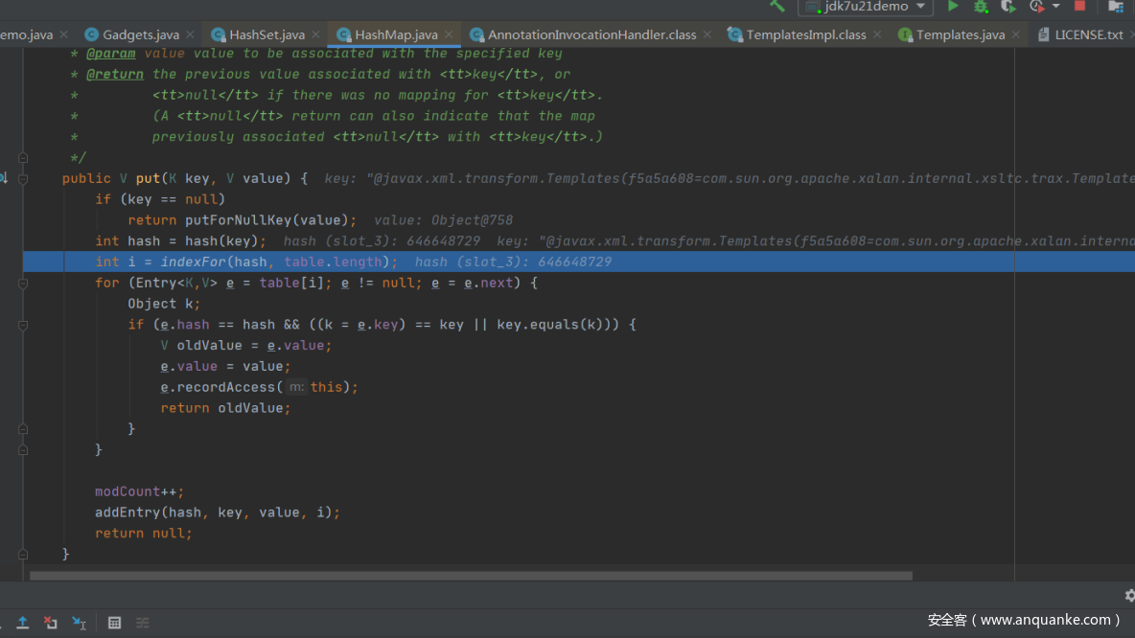
Task: Run with Coverage from the toolbar
Action: [1008, 7]
